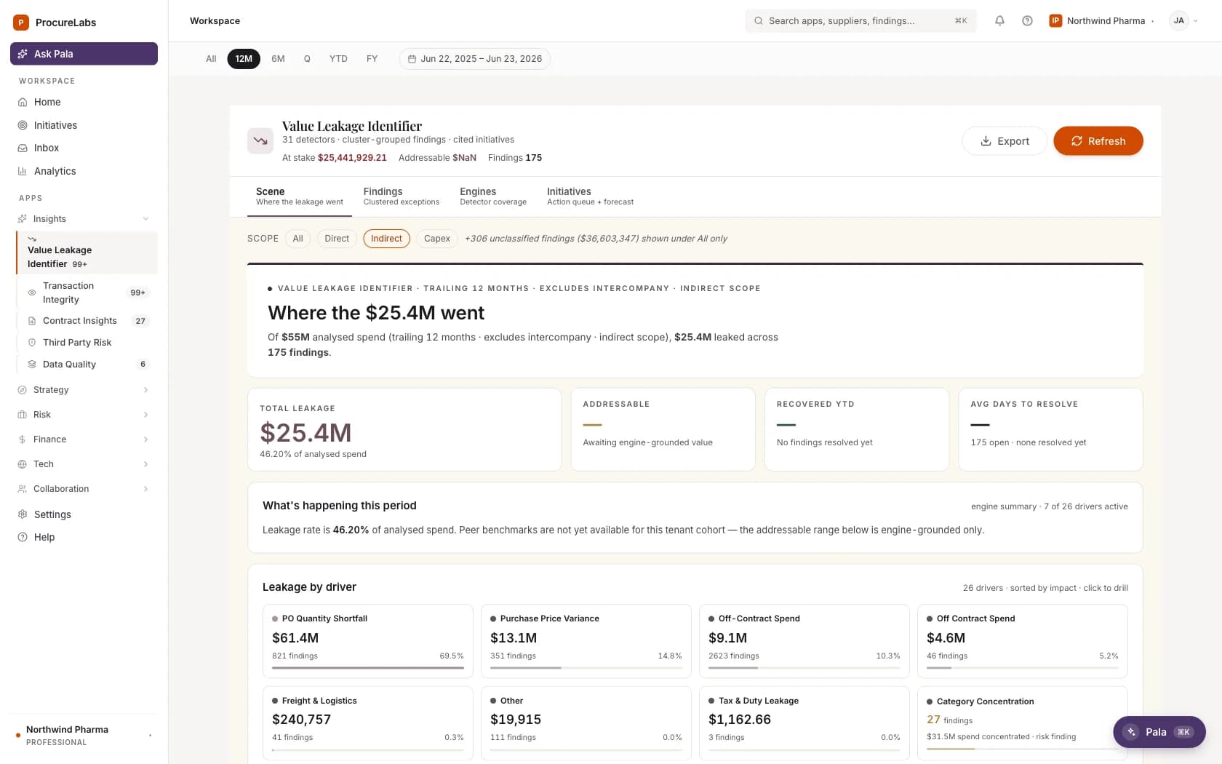The image size is (1222, 764).
Task: Set scope filter to Direct
Action: [337, 239]
